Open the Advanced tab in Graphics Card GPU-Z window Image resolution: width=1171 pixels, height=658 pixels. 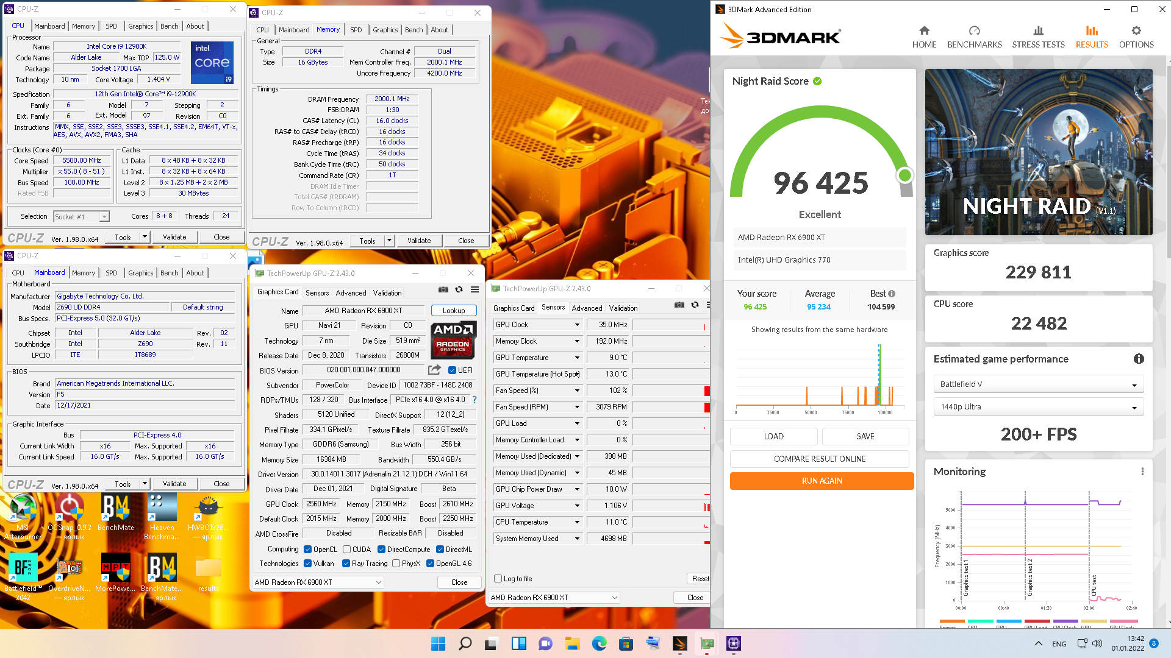[x=351, y=293]
